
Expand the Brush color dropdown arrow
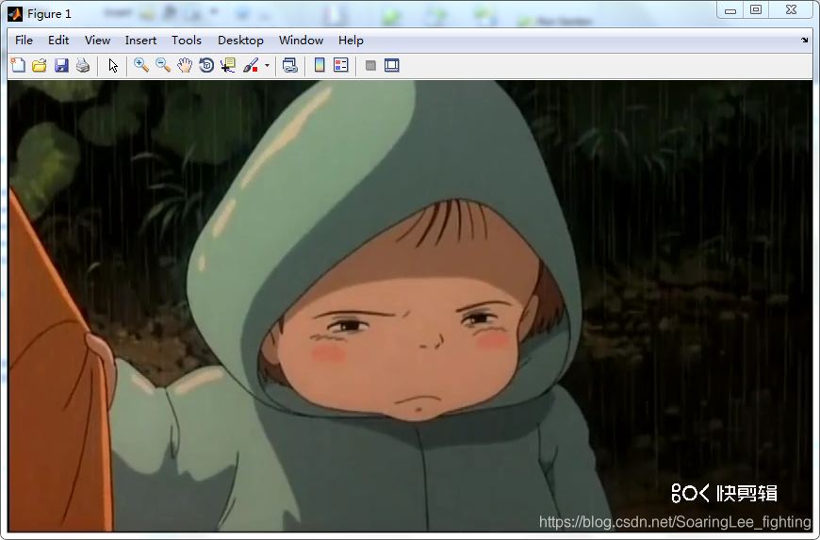point(268,65)
